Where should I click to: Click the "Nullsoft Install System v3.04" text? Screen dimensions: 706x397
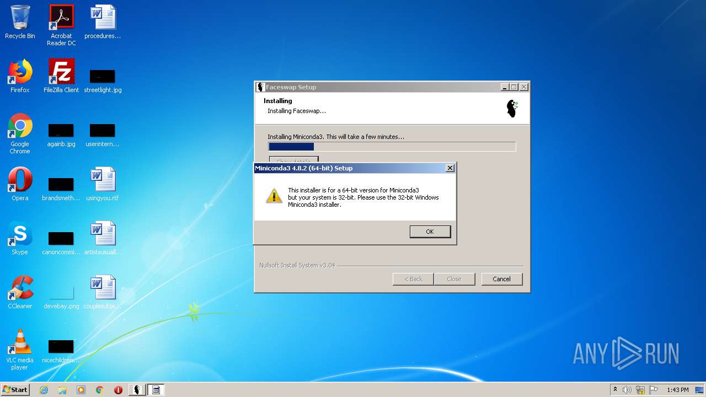click(x=297, y=265)
